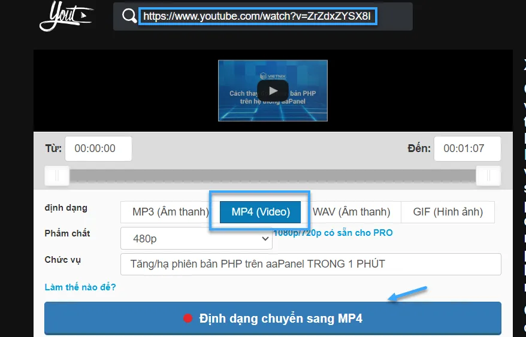Click the Chức vụ title text field
The height and width of the screenshot is (337, 526).
pyautogui.click(x=310, y=264)
